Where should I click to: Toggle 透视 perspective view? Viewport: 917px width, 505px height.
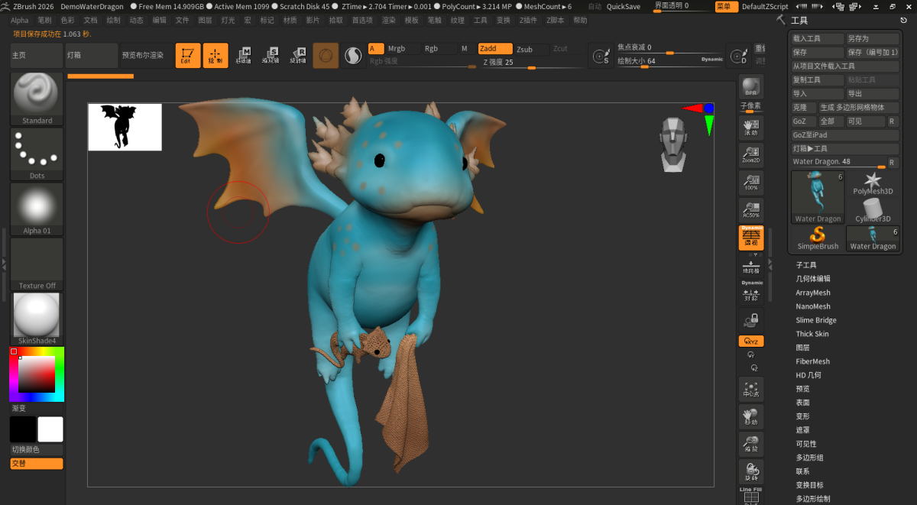[x=751, y=237]
